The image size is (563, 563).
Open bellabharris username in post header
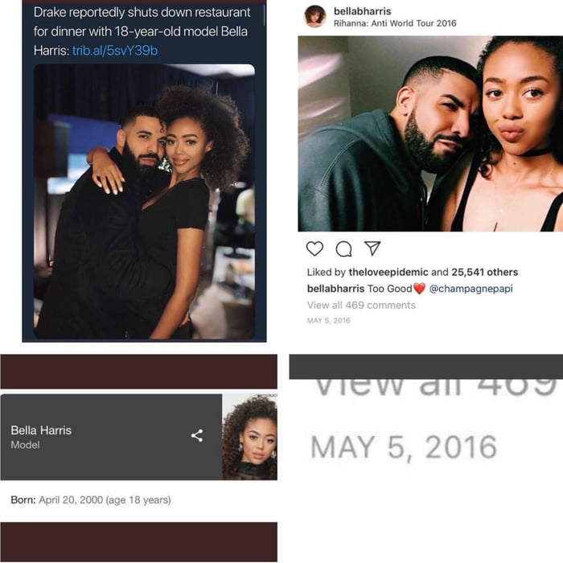click(362, 11)
